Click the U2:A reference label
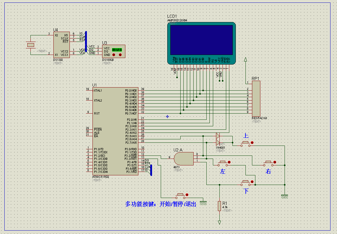 (x=178, y=150)
